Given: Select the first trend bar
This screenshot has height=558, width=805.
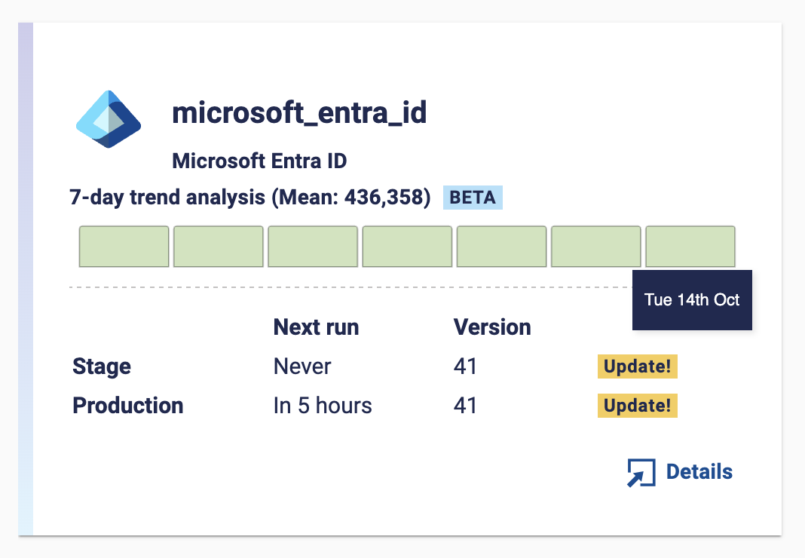Looking at the screenshot, I should tap(124, 246).
